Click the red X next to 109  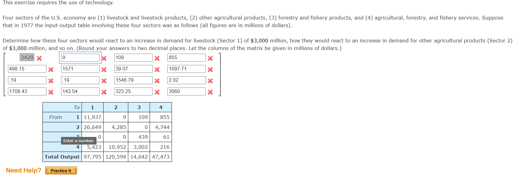(157, 58)
